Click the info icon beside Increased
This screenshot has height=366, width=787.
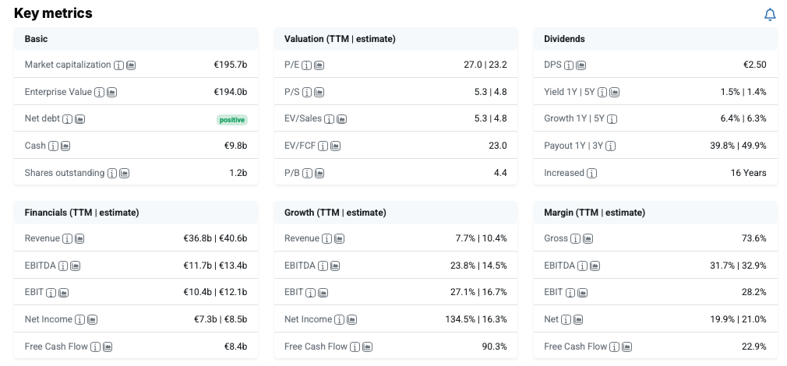tap(591, 174)
